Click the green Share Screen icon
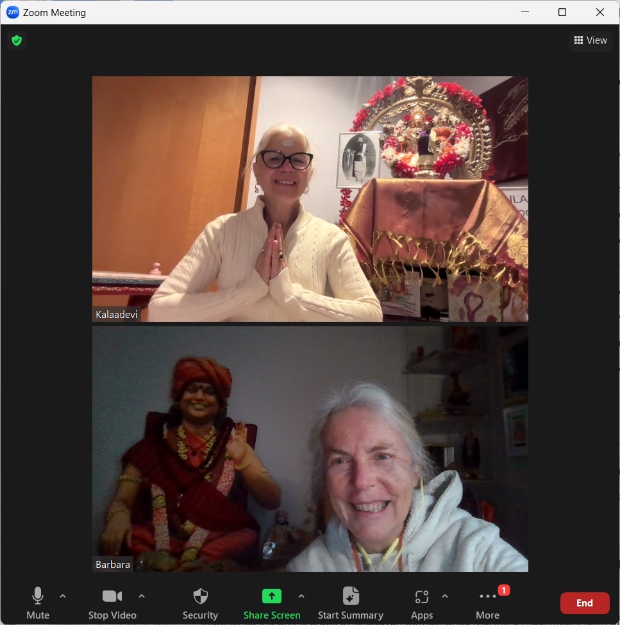Screen dimensions: 620x625 click(x=272, y=596)
